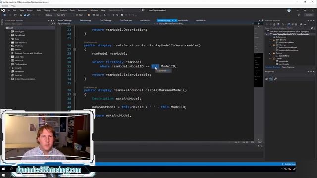Click the highlighted 'this' keyword

(x=155, y=66)
